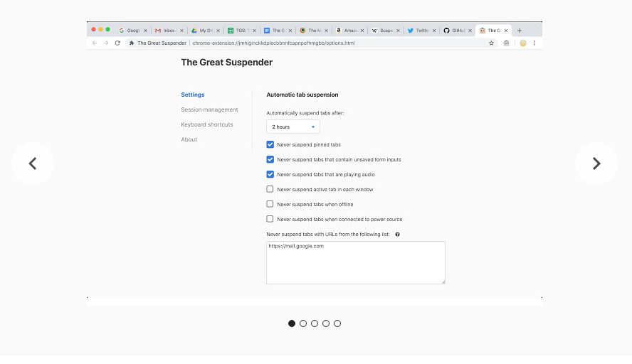Open Keyboard shortcuts section
This screenshot has width=632, height=364.
coord(207,124)
